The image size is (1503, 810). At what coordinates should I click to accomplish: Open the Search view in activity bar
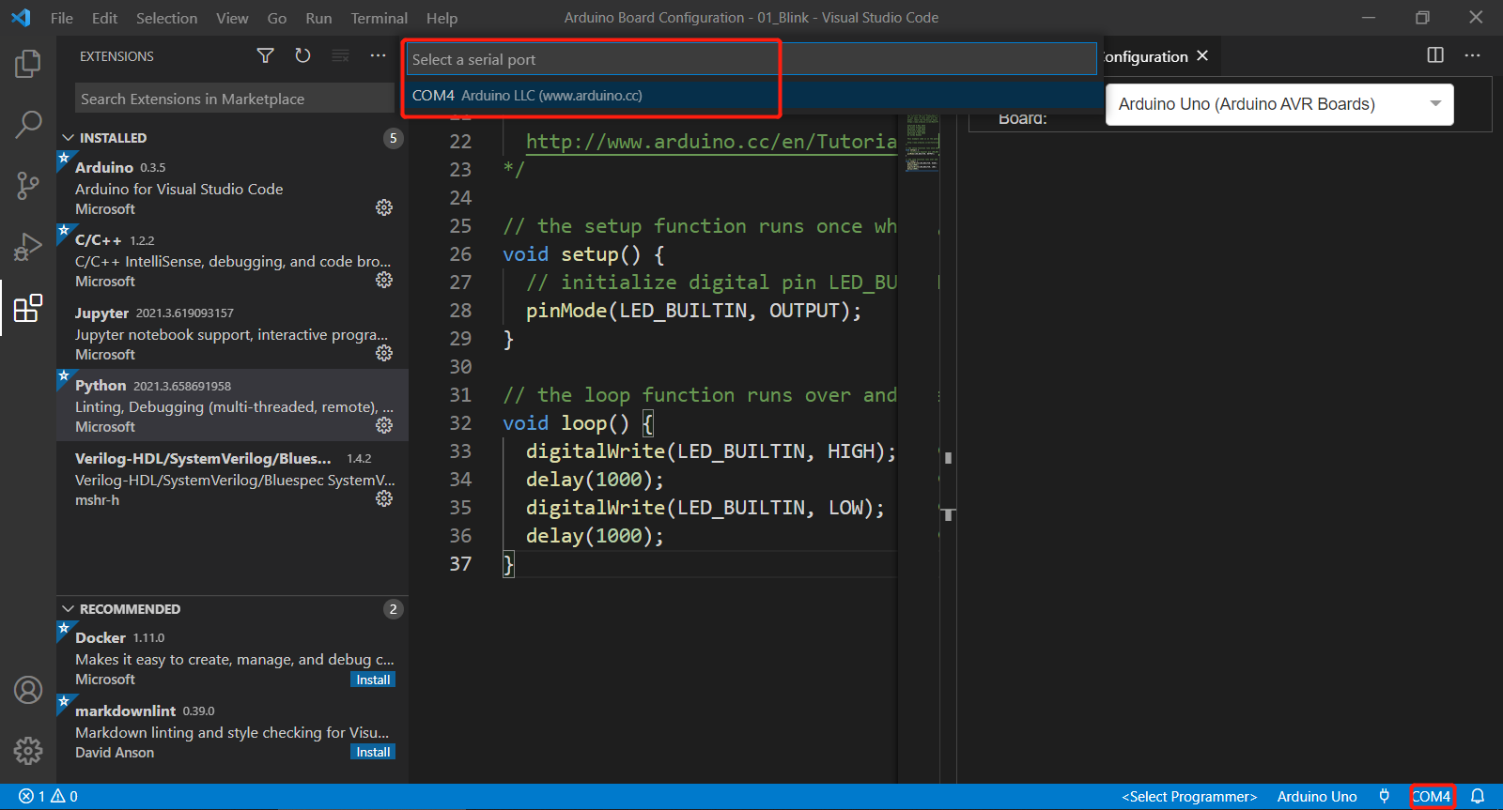[28, 124]
